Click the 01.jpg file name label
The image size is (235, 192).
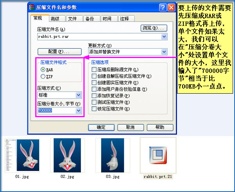[22, 177]
